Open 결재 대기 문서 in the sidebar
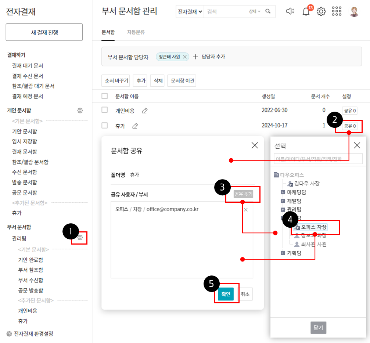Viewport: 370px width, 343px height. [x=28, y=66]
